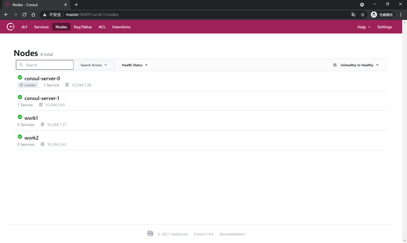Select the Nodes navigation tab
The image size is (407, 243).
tap(61, 27)
